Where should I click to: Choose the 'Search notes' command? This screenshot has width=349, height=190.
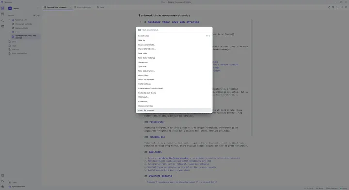(174, 36)
